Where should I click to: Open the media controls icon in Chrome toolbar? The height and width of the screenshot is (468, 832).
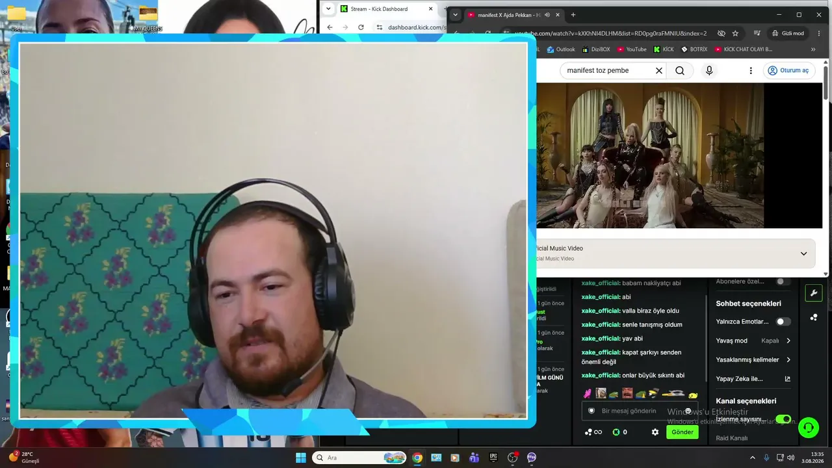(x=757, y=33)
